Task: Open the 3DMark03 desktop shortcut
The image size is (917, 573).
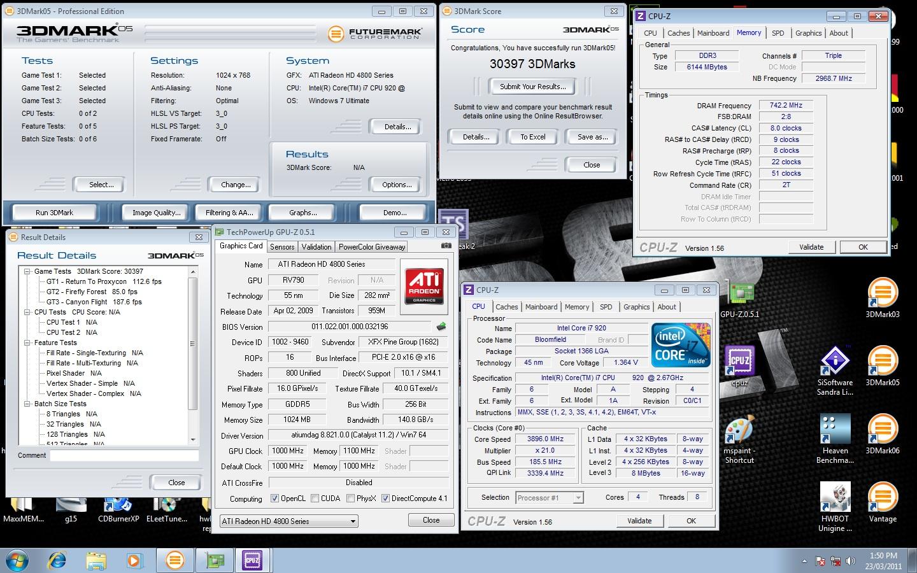Action: (x=883, y=298)
